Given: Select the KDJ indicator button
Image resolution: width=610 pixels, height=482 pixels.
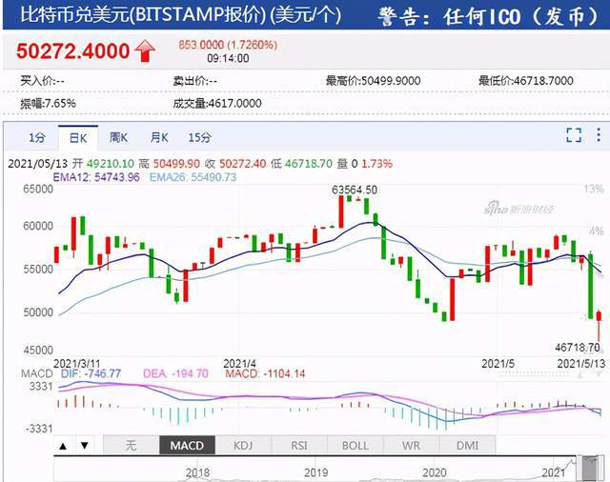Looking at the screenshot, I should 243,446.
